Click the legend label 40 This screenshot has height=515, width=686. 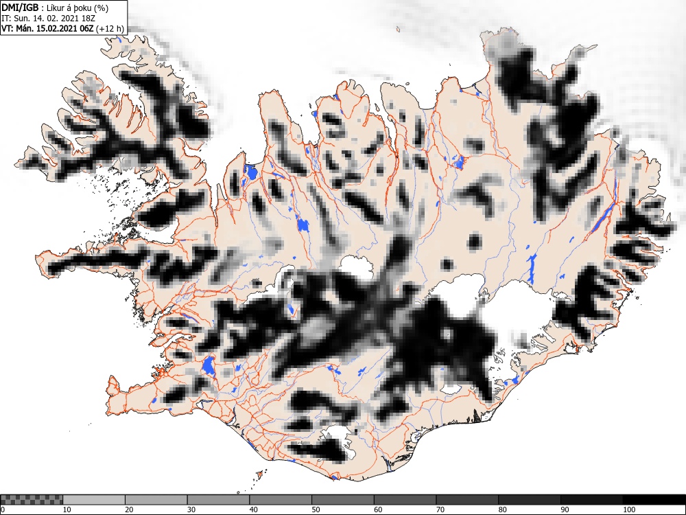pos(253,510)
